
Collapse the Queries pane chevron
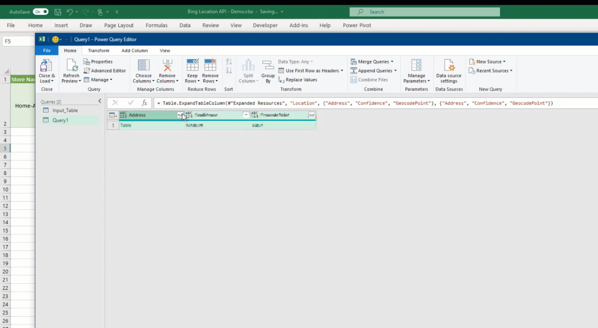coord(100,101)
